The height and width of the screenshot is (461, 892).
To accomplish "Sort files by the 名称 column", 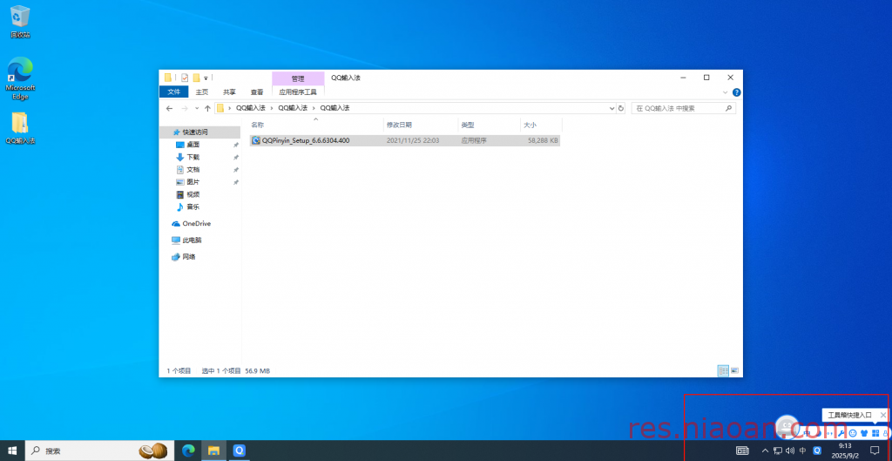I will tap(315, 125).
